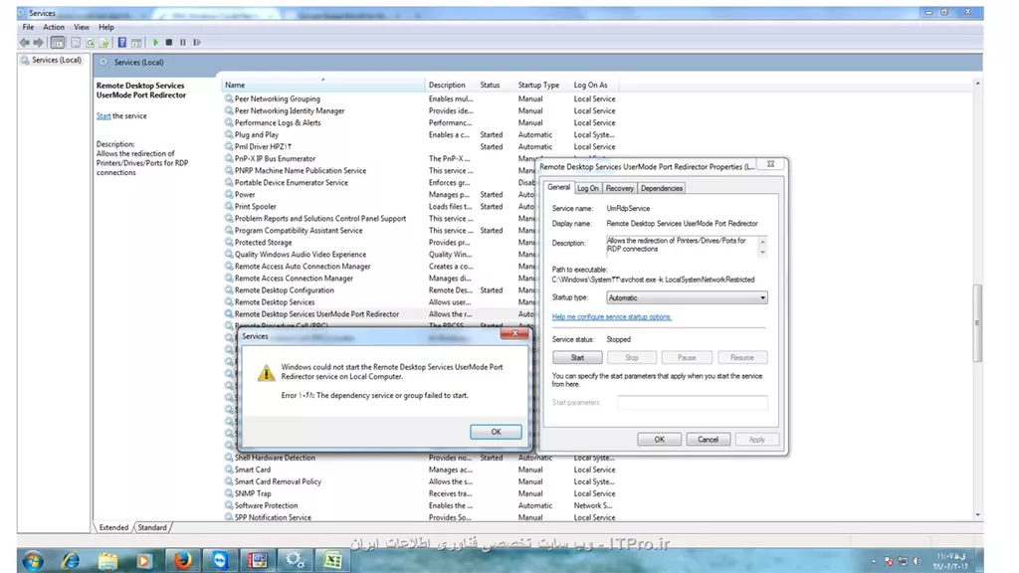Click the Stop Service square icon
1019x573 pixels.
[x=169, y=42]
